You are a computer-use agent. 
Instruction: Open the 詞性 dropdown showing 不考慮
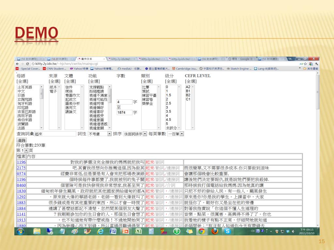[100, 134]
